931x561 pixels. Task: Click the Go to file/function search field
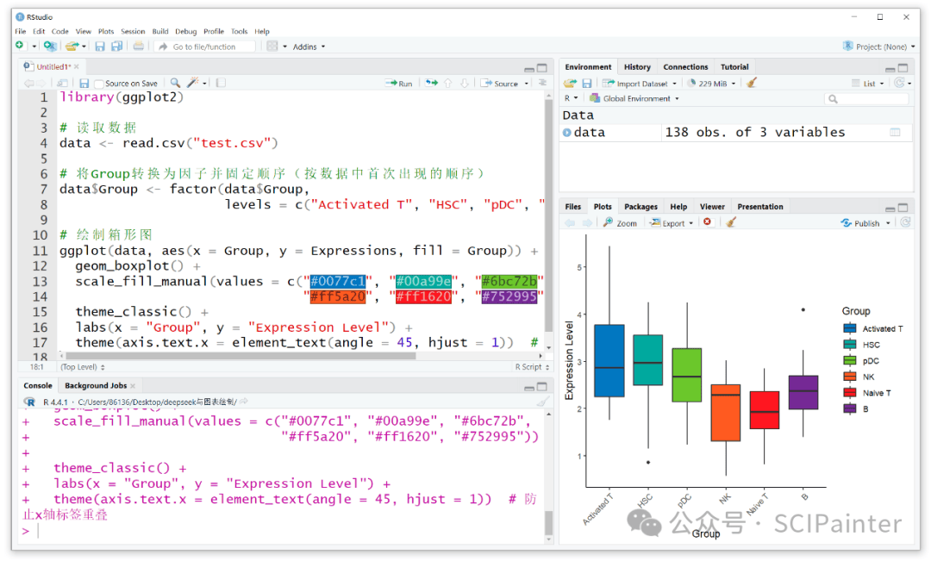207,47
